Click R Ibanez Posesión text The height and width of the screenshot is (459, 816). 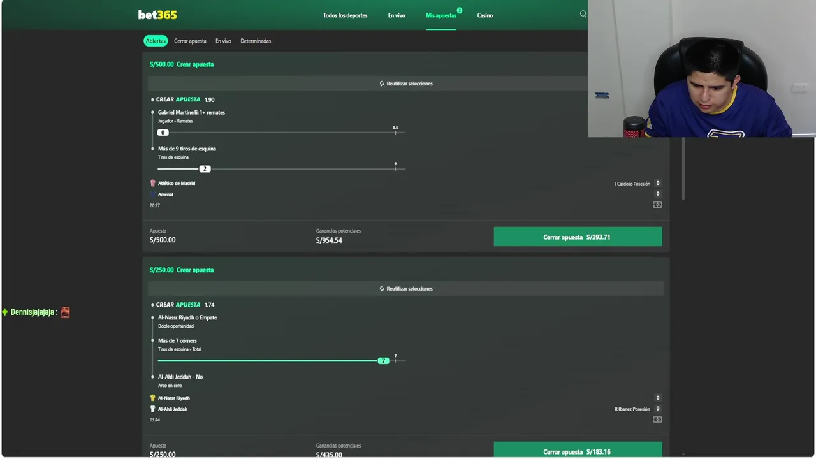[632, 409]
